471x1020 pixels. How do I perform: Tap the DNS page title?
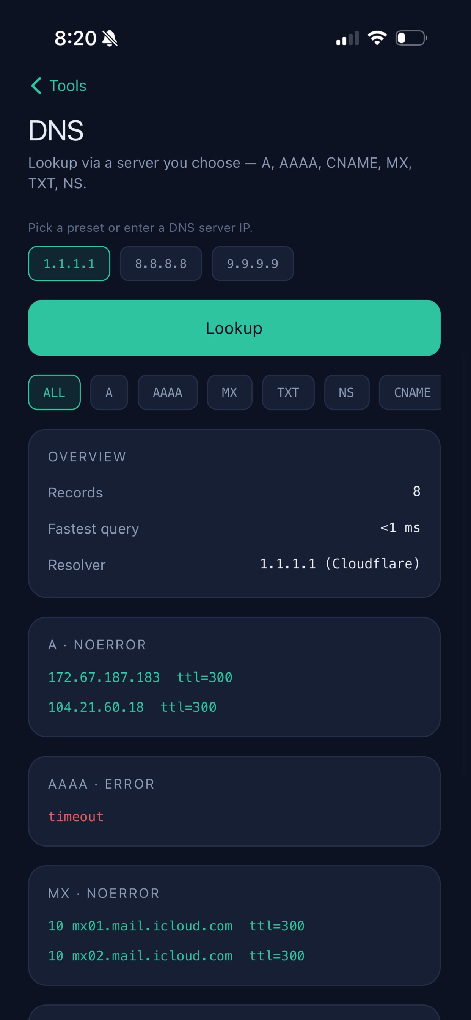pos(56,130)
